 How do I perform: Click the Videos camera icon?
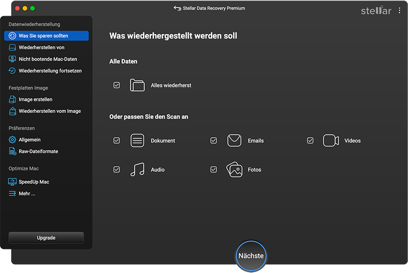click(x=330, y=141)
